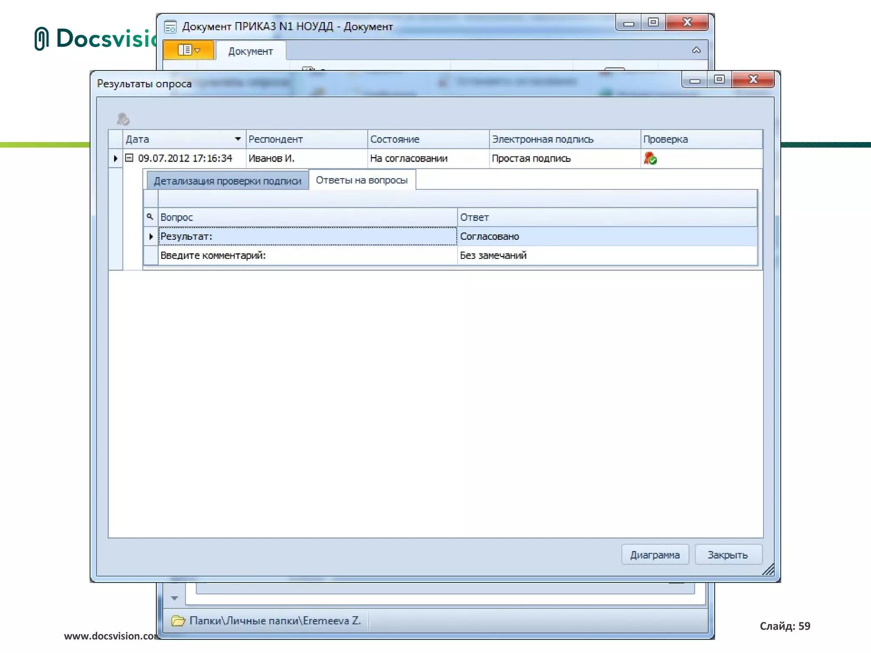The image size is (871, 653).
Task: Click the Респондент column header
Action: coord(306,139)
